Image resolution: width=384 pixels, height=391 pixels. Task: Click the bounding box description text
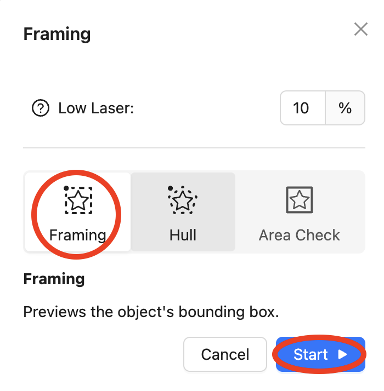151,312
